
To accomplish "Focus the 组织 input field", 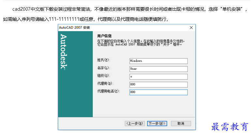I will pos(158,77).
